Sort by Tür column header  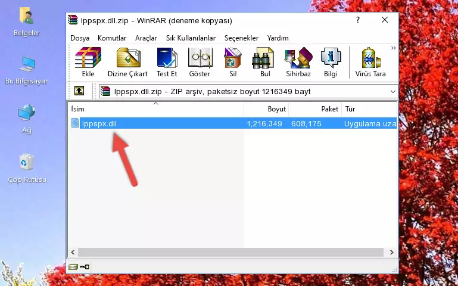[369, 109]
